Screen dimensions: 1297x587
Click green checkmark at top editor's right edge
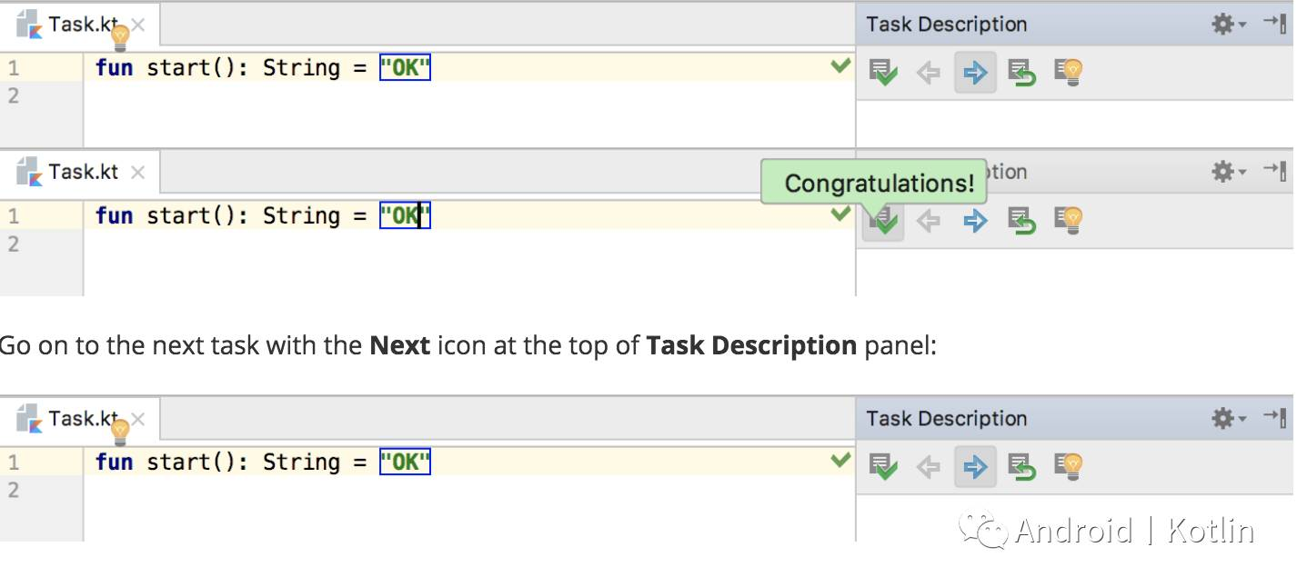tap(840, 65)
